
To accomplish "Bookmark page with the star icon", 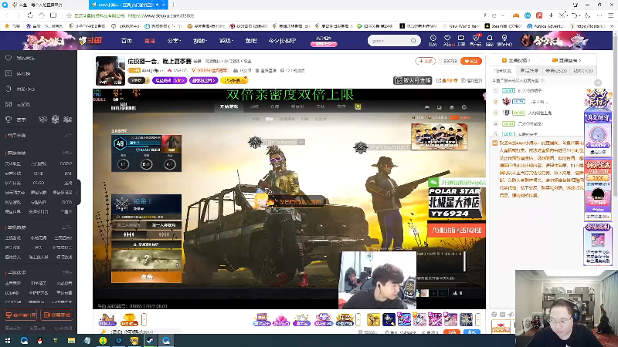I will pyautogui.click(x=69, y=15).
